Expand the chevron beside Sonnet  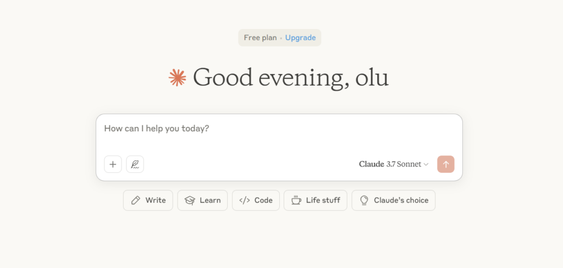(x=426, y=165)
